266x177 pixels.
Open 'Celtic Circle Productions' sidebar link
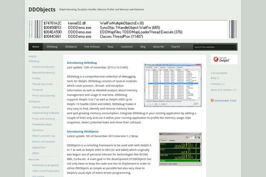pos(46,171)
